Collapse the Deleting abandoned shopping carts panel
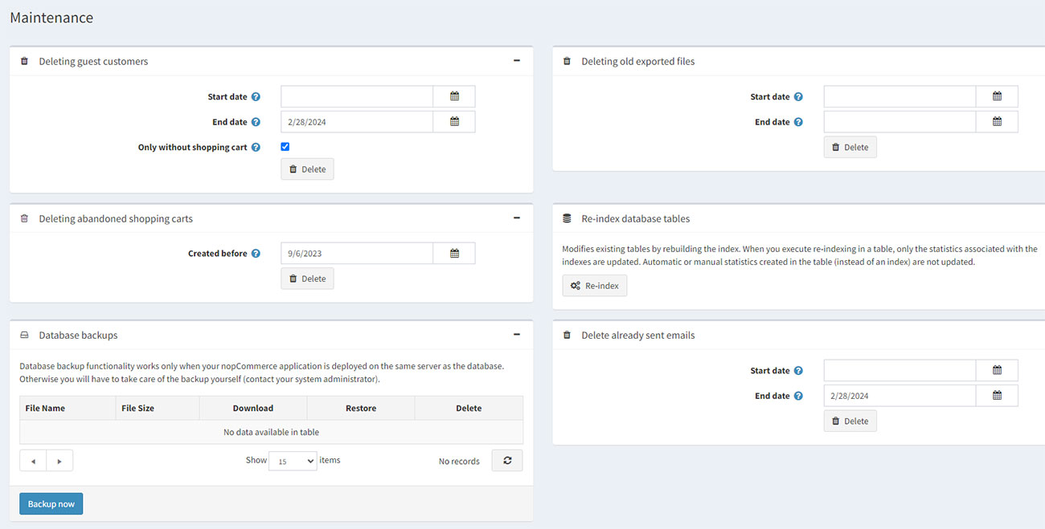Viewport: 1045px width, 529px height. click(x=517, y=218)
